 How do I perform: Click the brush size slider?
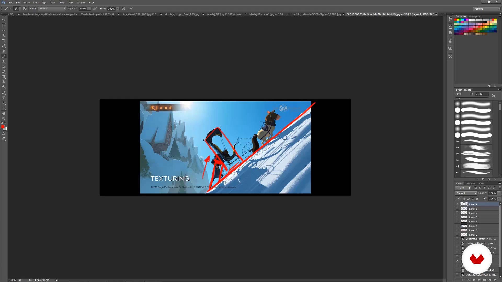pyautogui.click(x=472, y=98)
